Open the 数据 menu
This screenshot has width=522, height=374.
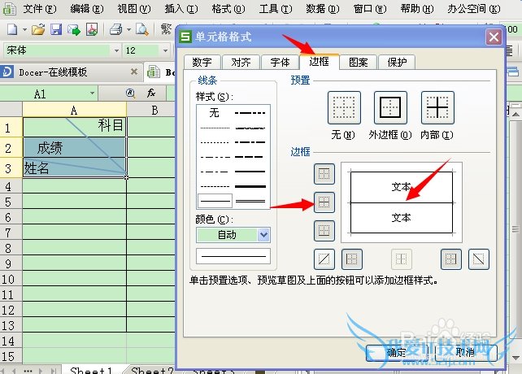tap(323, 9)
